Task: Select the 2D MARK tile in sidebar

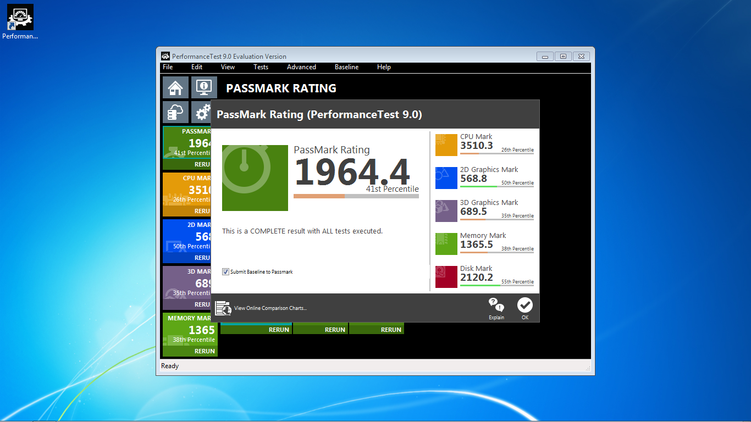Action: [x=187, y=236]
